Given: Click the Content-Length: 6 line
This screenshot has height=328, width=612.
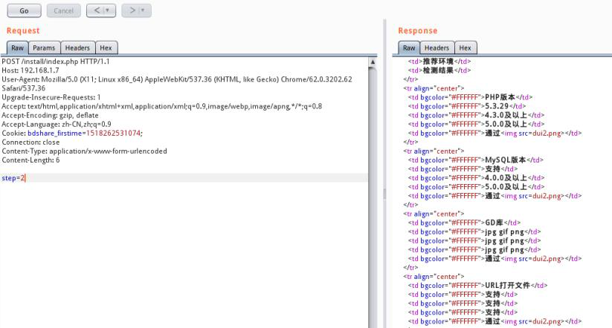Looking at the screenshot, I should click(x=30, y=160).
